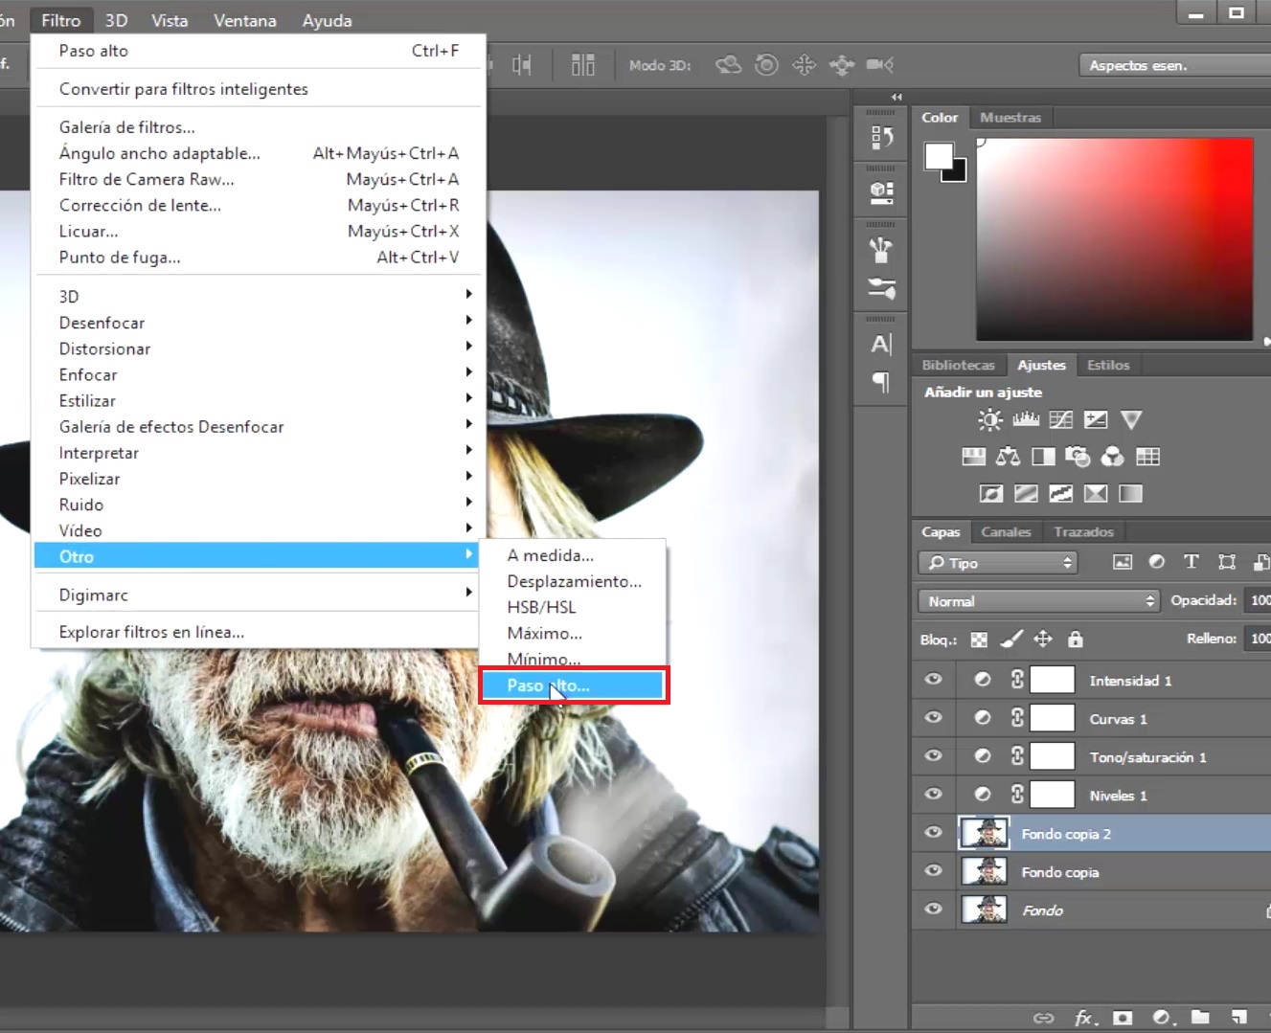Select 3D camera zoom mode icon
Screen dimensions: 1271x1033
click(879, 64)
